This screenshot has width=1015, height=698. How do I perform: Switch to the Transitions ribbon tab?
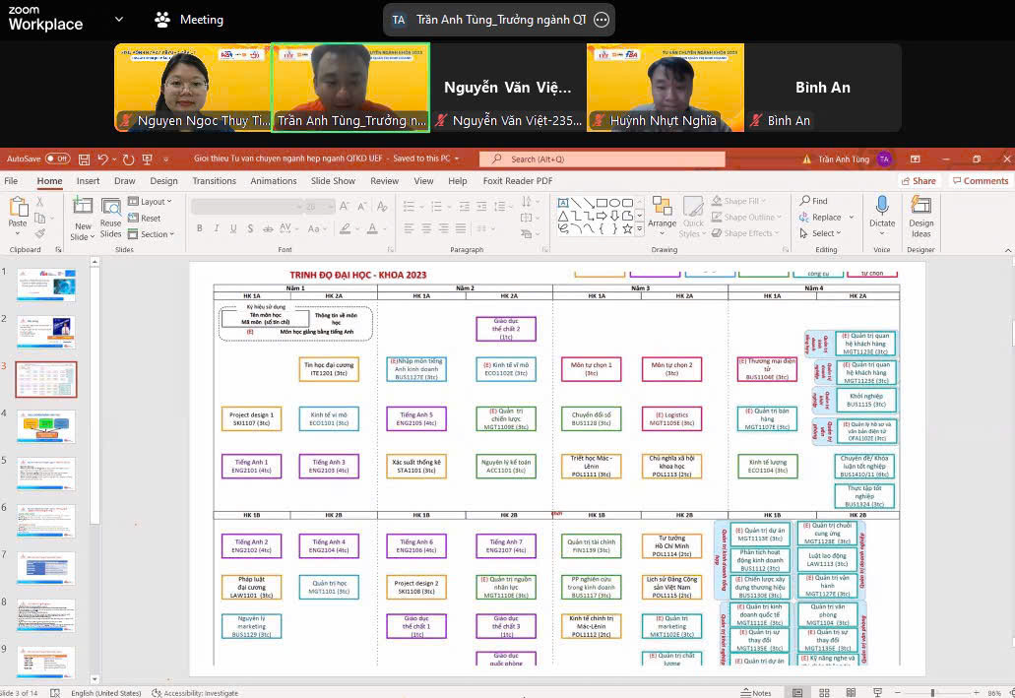coord(214,181)
